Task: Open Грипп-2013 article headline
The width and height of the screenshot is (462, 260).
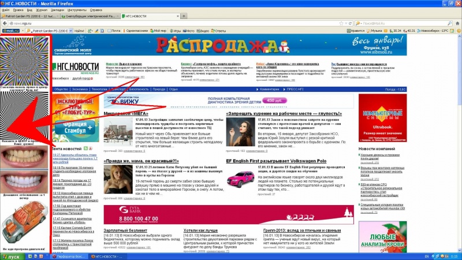Action: [302, 231]
